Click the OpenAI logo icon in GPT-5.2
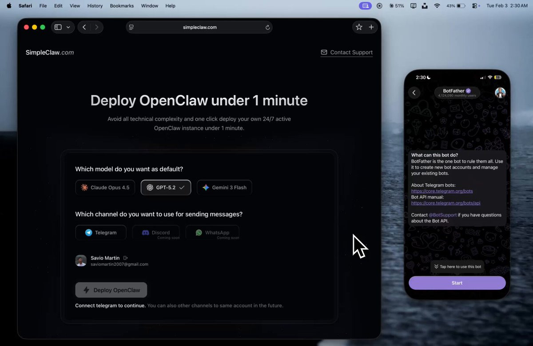The height and width of the screenshot is (346, 533). click(150, 187)
